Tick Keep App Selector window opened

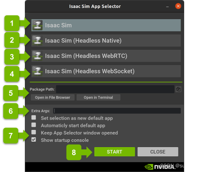[34, 132]
